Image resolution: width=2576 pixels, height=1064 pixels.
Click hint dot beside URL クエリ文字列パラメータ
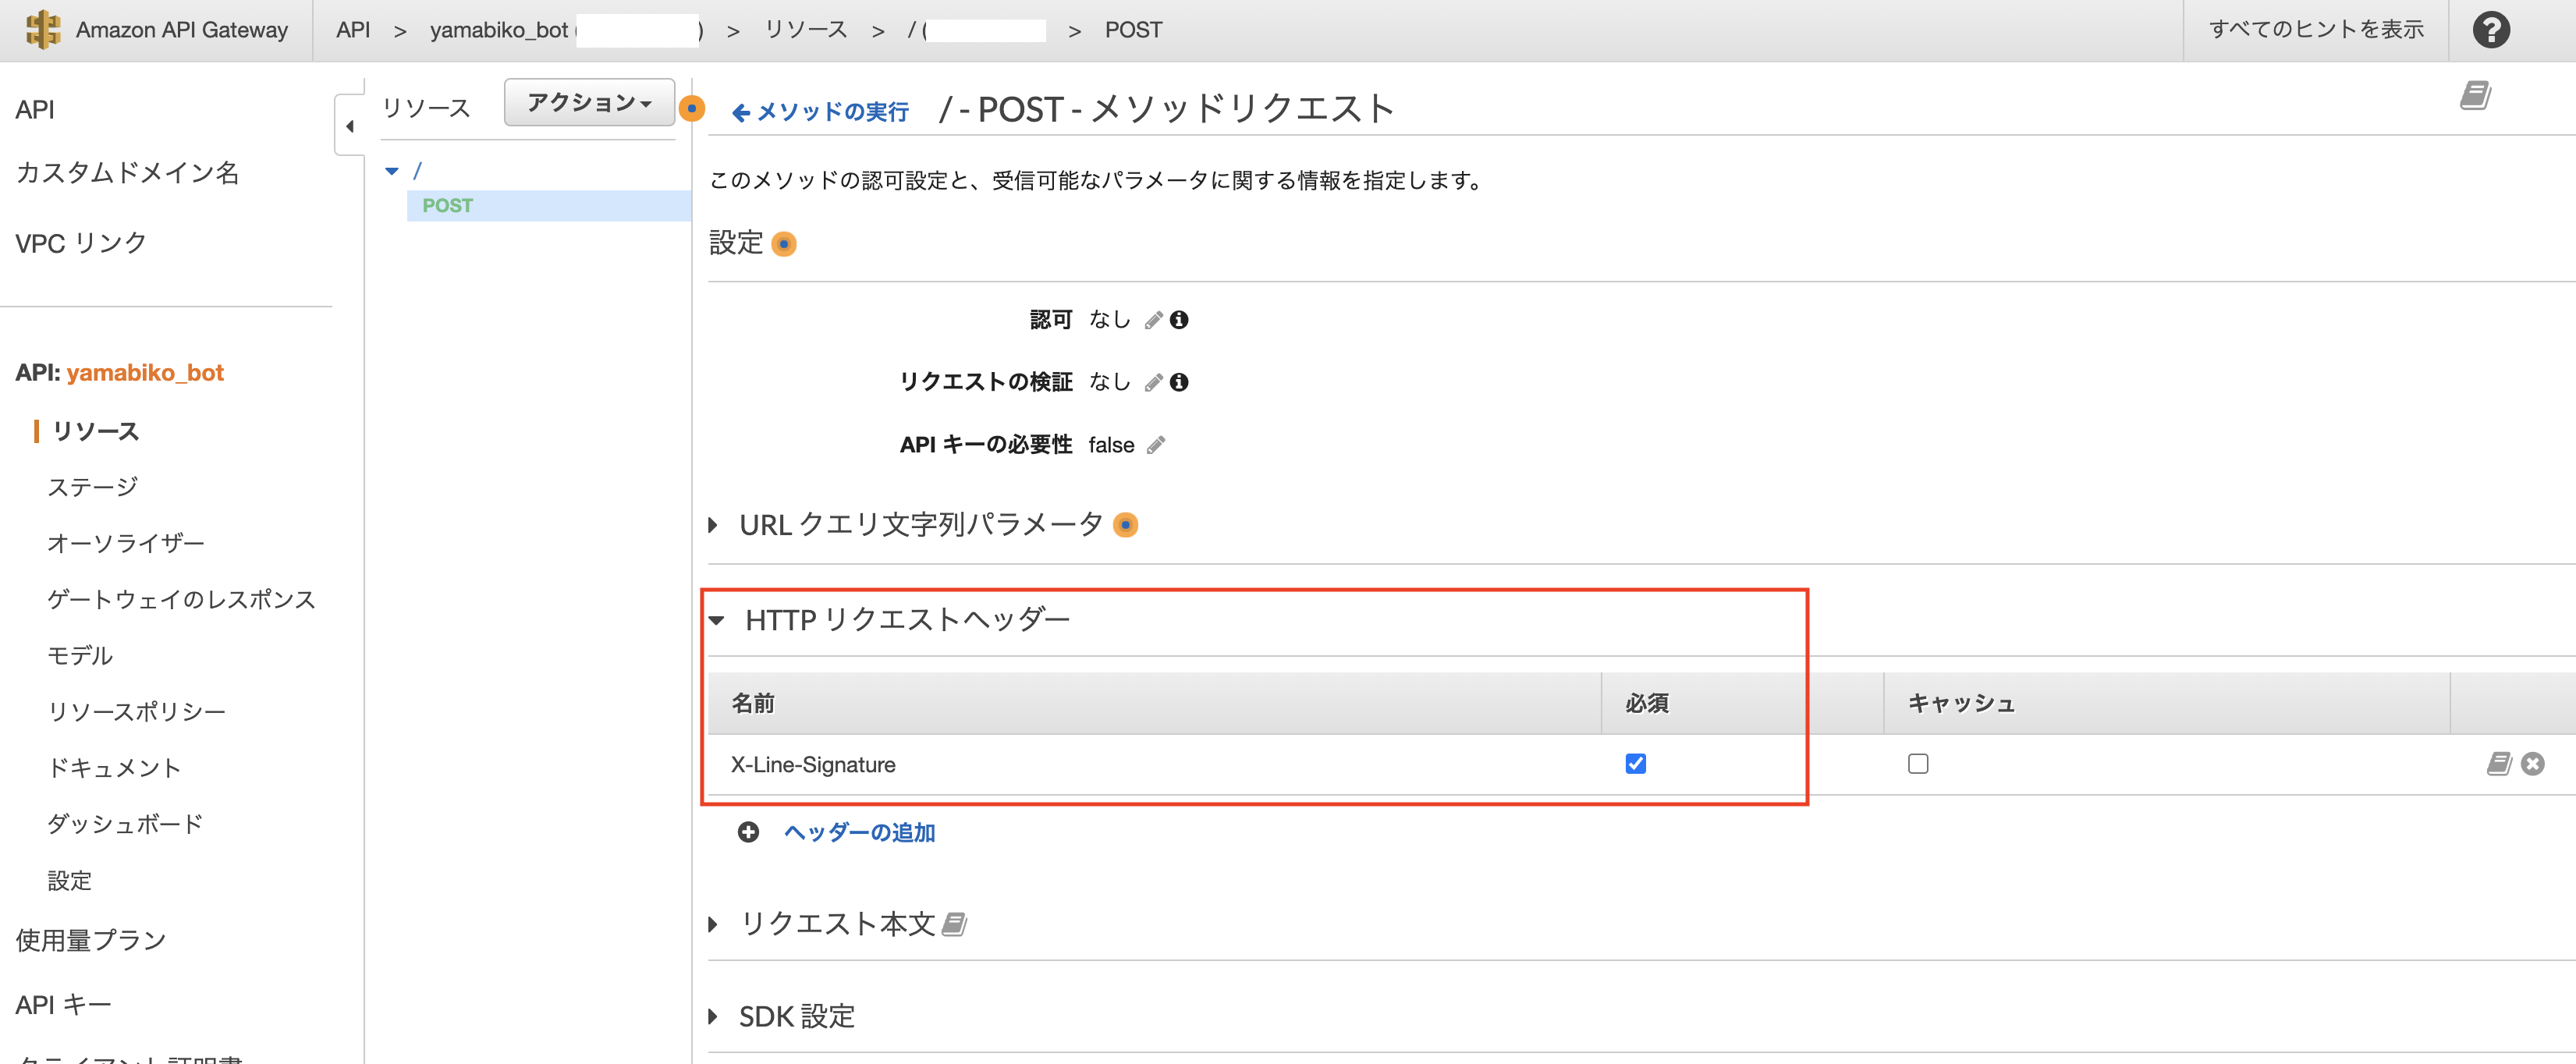1125,525
